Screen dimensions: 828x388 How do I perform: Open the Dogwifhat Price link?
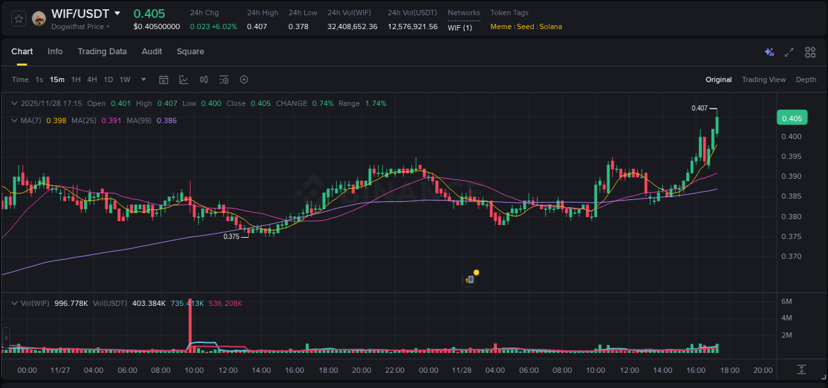(77, 26)
